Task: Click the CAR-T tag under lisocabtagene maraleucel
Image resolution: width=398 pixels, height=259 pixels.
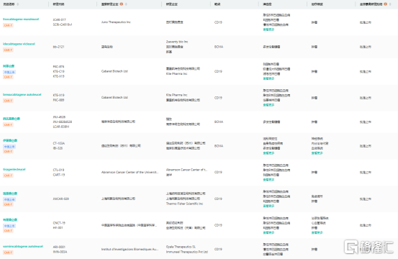Action: coord(8,25)
